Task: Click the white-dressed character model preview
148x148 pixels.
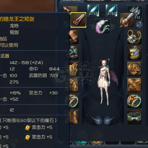Action: pos(105,81)
